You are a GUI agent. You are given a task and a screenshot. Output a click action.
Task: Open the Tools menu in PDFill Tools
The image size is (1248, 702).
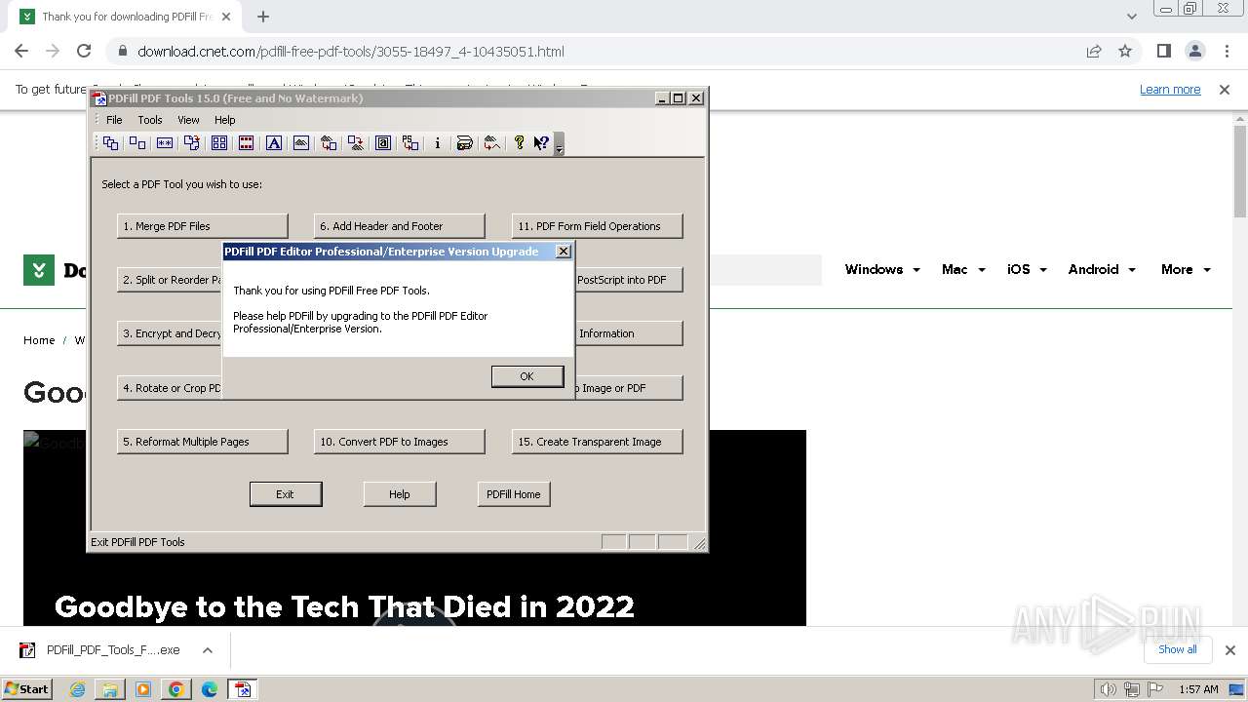(150, 120)
